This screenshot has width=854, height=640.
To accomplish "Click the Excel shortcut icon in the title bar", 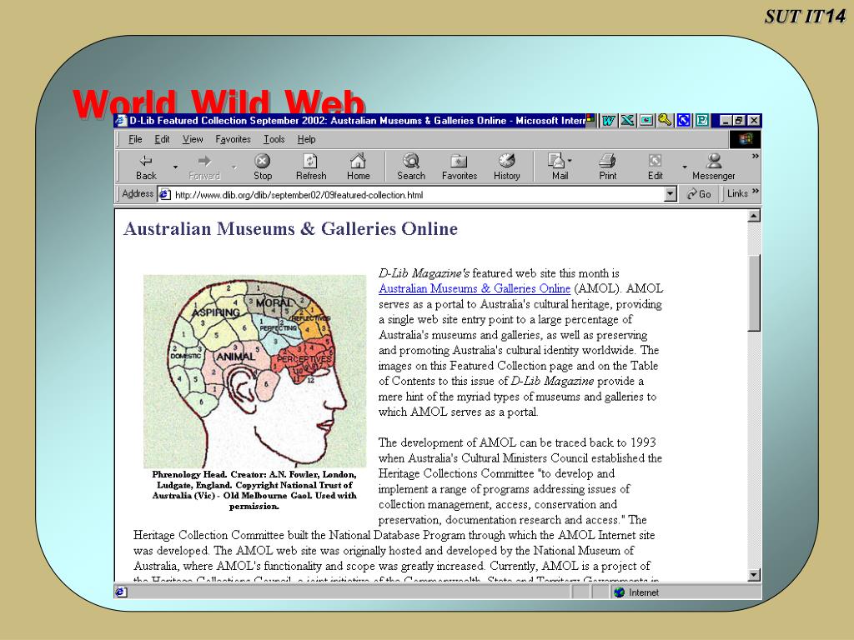I will (x=627, y=120).
